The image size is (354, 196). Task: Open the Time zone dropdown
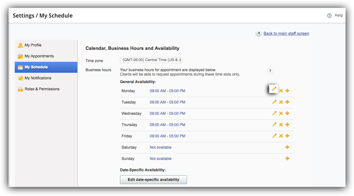pyautogui.click(x=151, y=60)
